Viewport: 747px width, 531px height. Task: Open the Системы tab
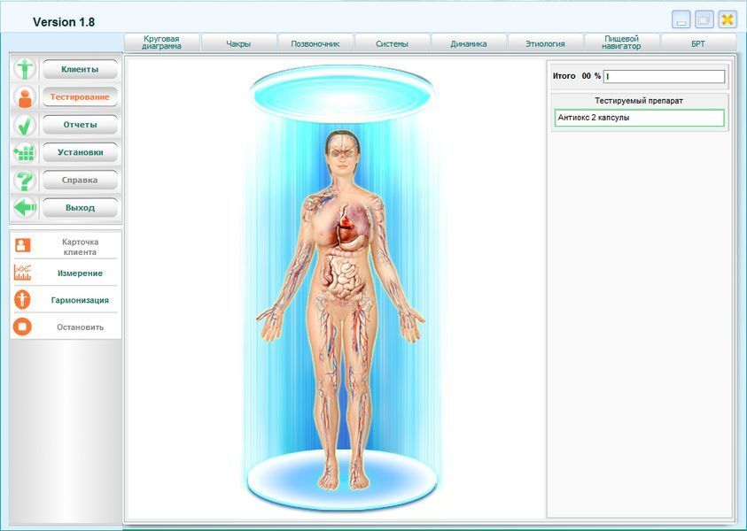(x=392, y=43)
